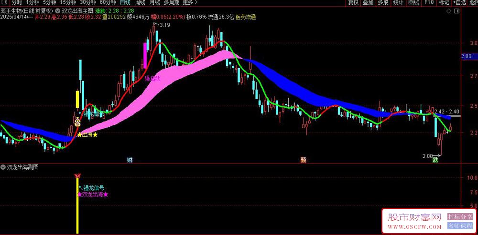Click the 预 forecast marker on the timeline

pyautogui.click(x=304, y=160)
